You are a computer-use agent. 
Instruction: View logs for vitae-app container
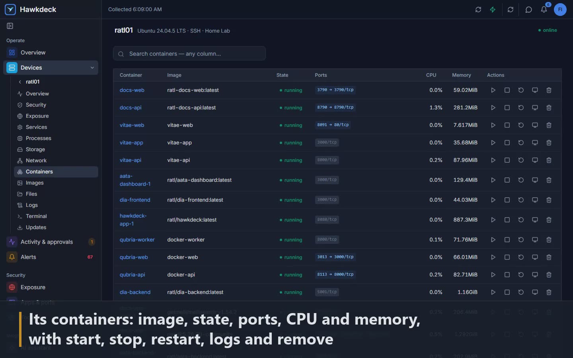535,143
